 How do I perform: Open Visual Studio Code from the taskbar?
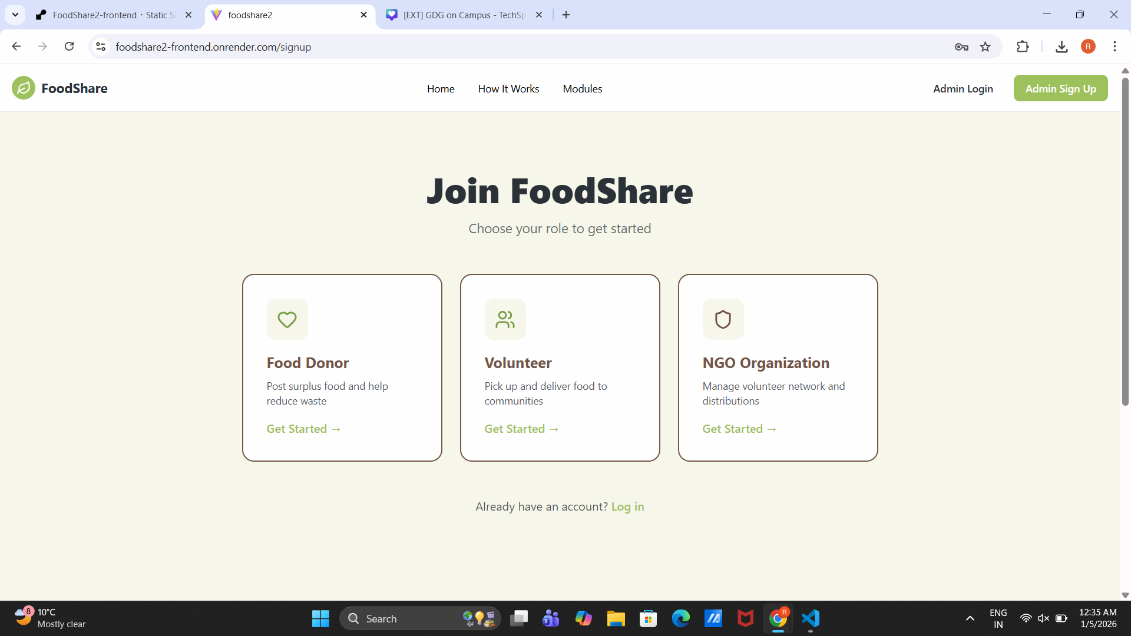(x=811, y=618)
